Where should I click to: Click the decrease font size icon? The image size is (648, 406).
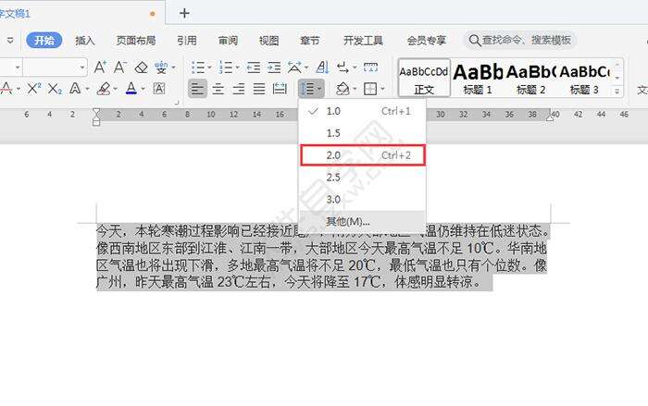[119, 67]
